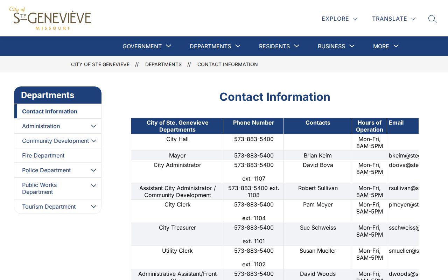The height and width of the screenshot is (280, 448).
Task: Select Contact Information in the sidebar
Action: pyautogui.click(x=50, y=111)
